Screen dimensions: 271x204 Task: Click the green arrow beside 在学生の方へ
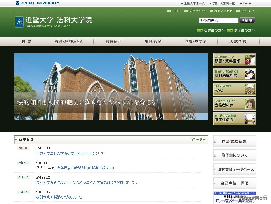click(199, 30)
